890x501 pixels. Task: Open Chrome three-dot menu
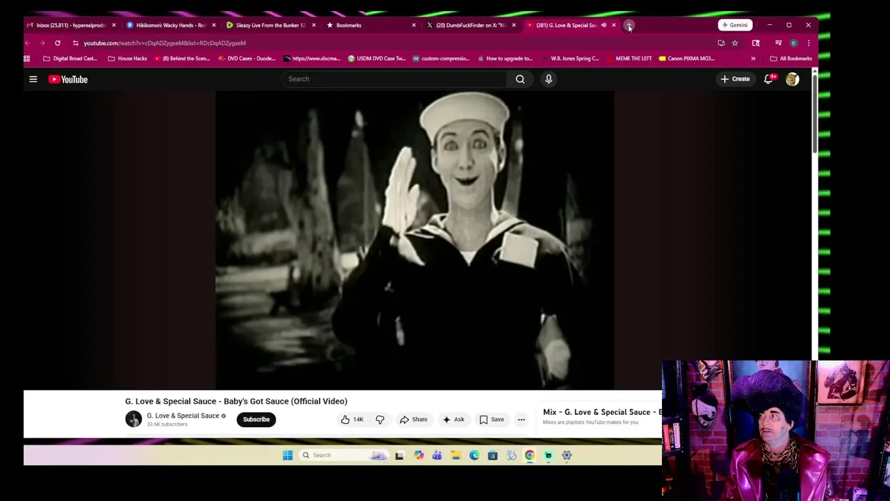(808, 43)
